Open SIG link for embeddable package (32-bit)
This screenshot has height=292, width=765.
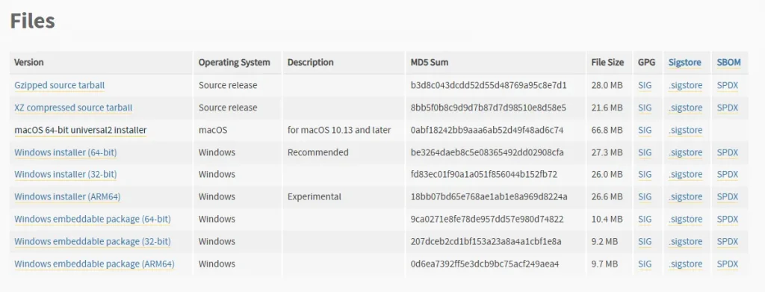645,241
